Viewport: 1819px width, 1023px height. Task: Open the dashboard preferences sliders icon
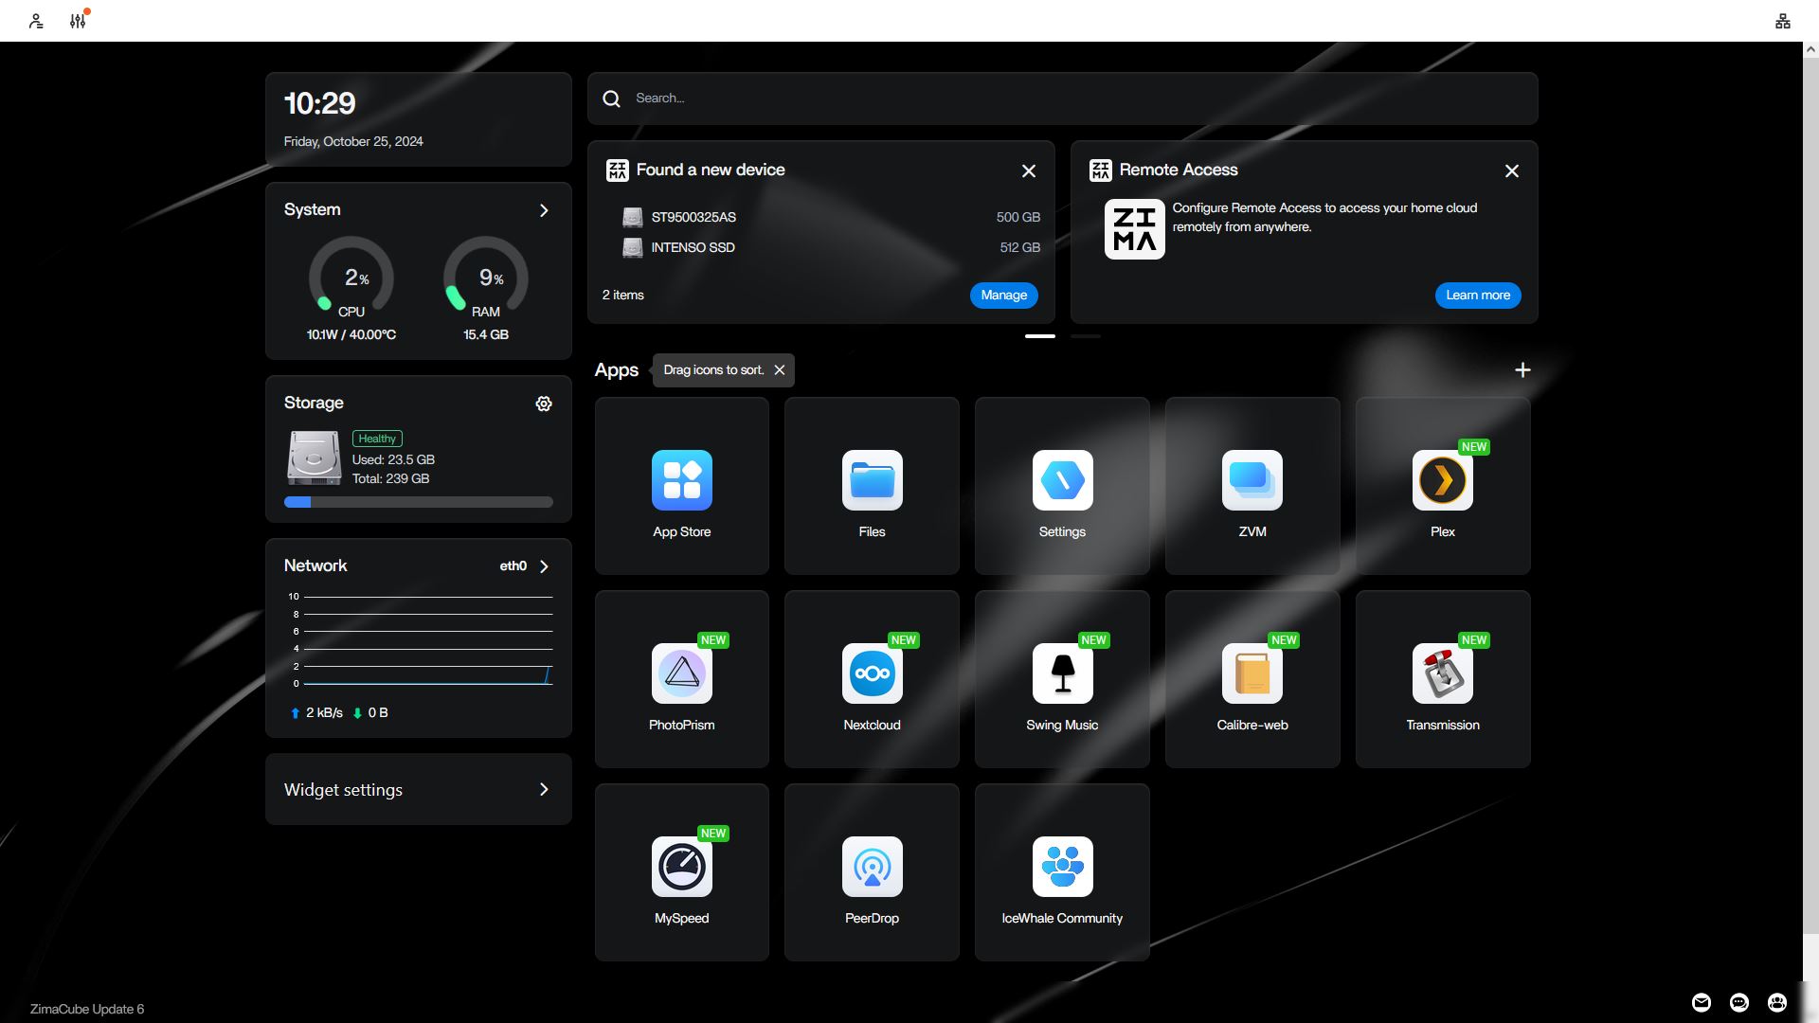(78, 21)
